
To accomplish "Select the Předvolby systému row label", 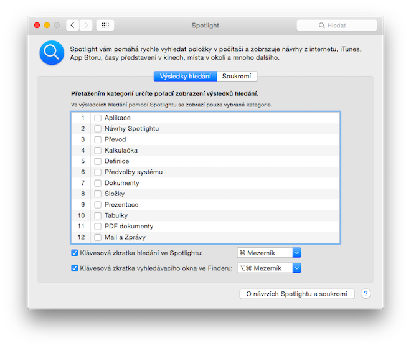I will point(133,172).
